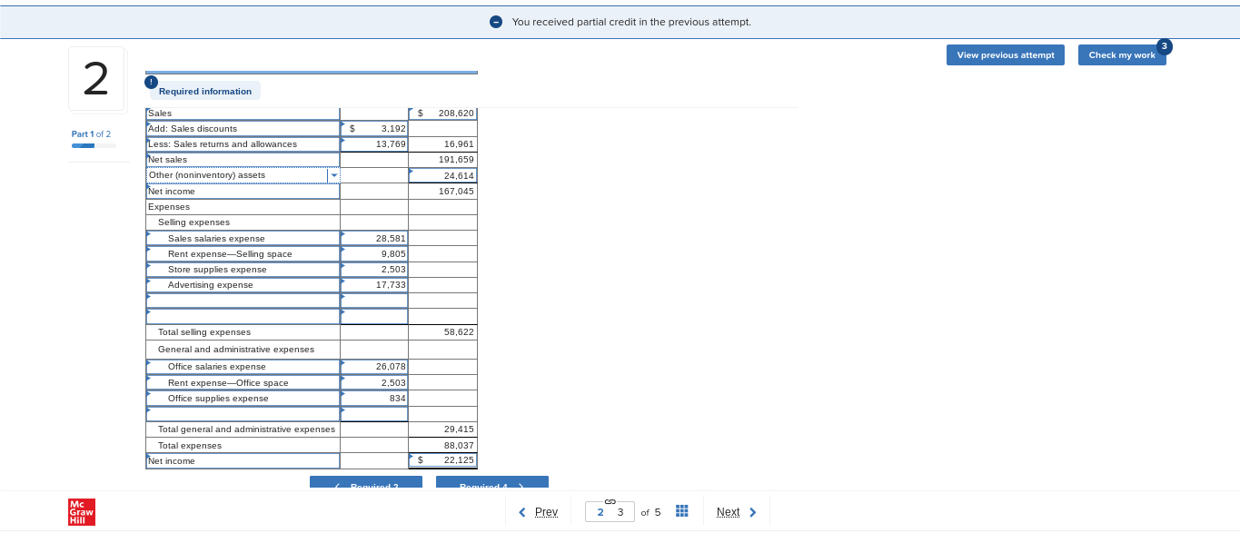Viewport: 1240px width, 533px height.
Task: Click the Required 2 back button
Action: tap(366, 483)
